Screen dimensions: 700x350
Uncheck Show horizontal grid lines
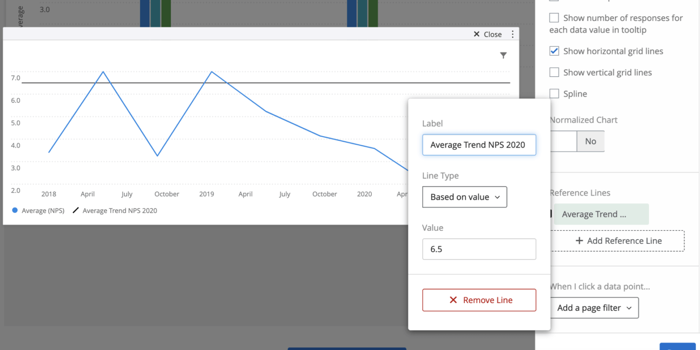554,51
